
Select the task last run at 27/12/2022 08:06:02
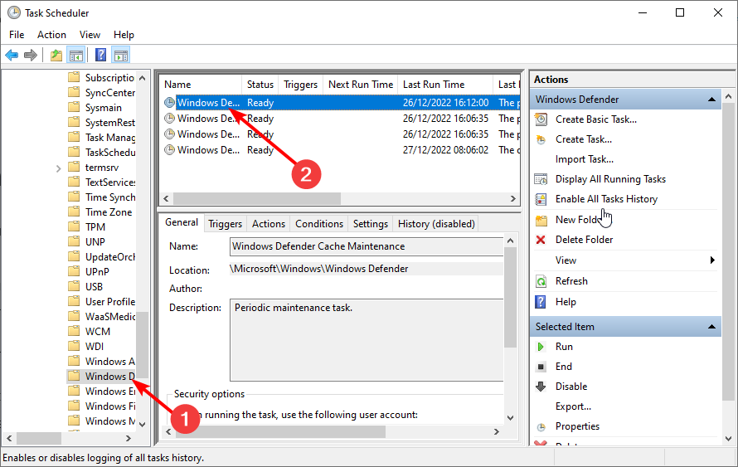click(x=340, y=150)
